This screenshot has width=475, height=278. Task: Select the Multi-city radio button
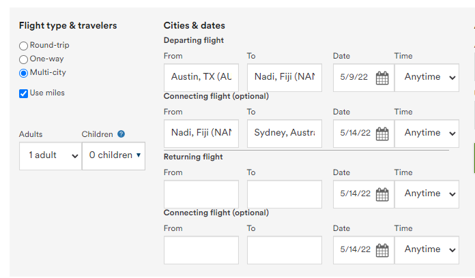pos(24,72)
